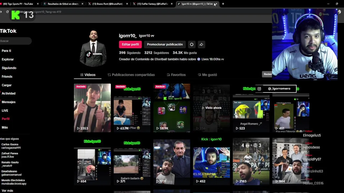This screenshot has height=193, width=344.
Task: Click the Buscar search field
Action: [16, 41]
